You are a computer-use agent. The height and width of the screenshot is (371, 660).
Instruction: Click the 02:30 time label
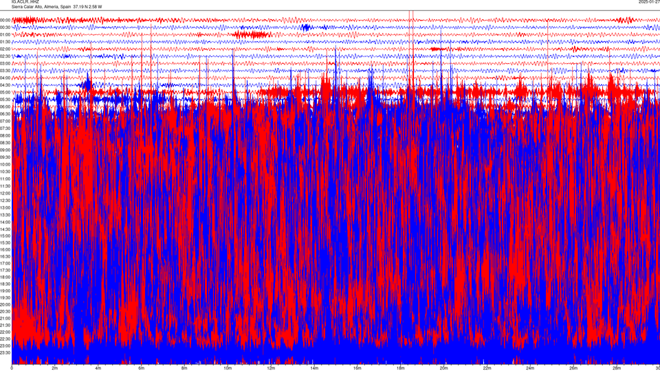[5, 56]
